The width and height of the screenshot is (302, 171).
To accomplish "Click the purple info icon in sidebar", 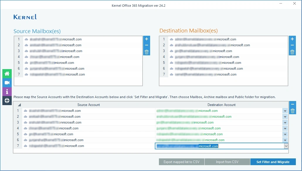I will [x=7, y=92].
